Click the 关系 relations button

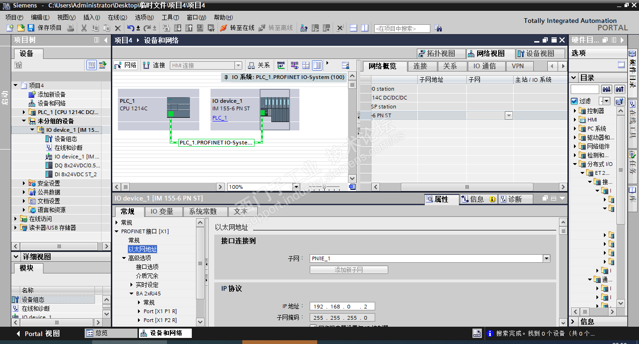tap(259, 65)
